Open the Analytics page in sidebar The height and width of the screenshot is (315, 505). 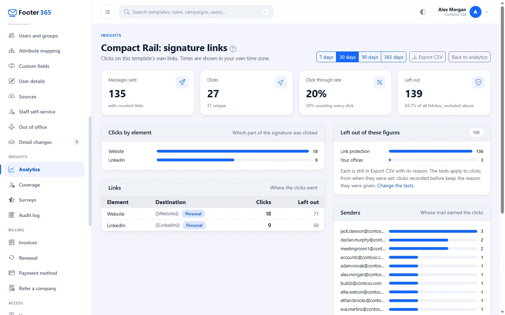click(x=44, y=169)
